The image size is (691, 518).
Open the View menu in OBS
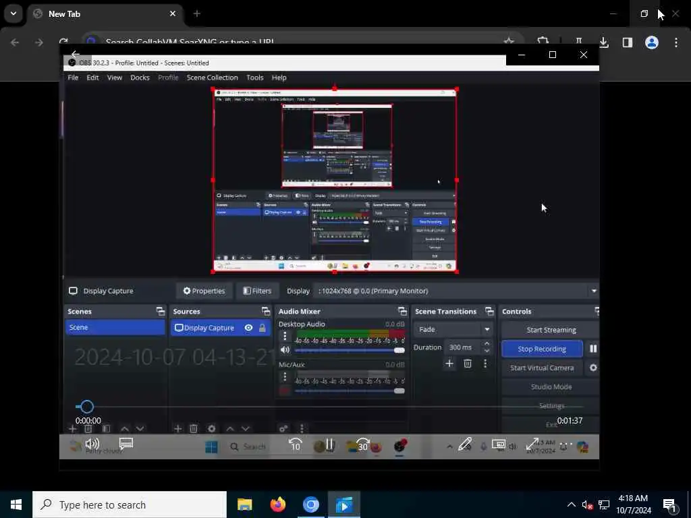tap(115, 78)
